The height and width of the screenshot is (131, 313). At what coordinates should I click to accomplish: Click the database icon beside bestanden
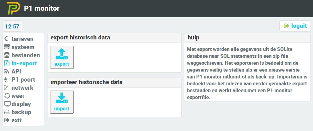pyautogui.click(x=7, y=55)
